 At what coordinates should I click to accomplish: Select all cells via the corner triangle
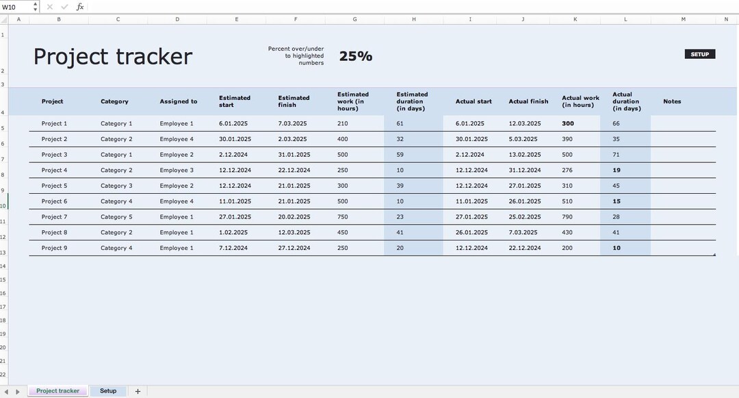click(5, 18)
